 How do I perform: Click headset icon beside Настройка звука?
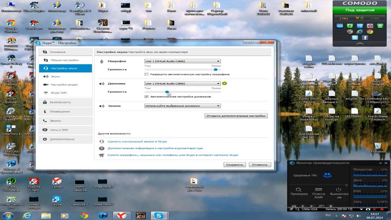pyautogui.click(x=46, y=68)
